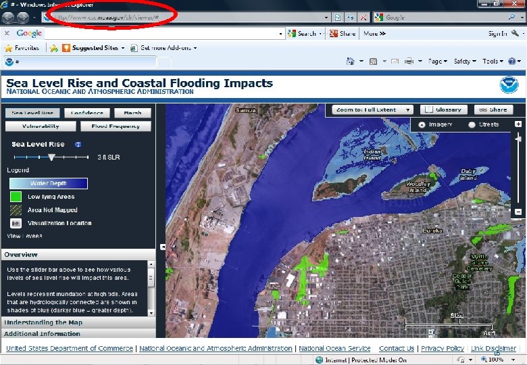The height and width of the screenshot is (365, 527).
Task: Click the magnifier search icon at top right
Action: pos(512,17)
